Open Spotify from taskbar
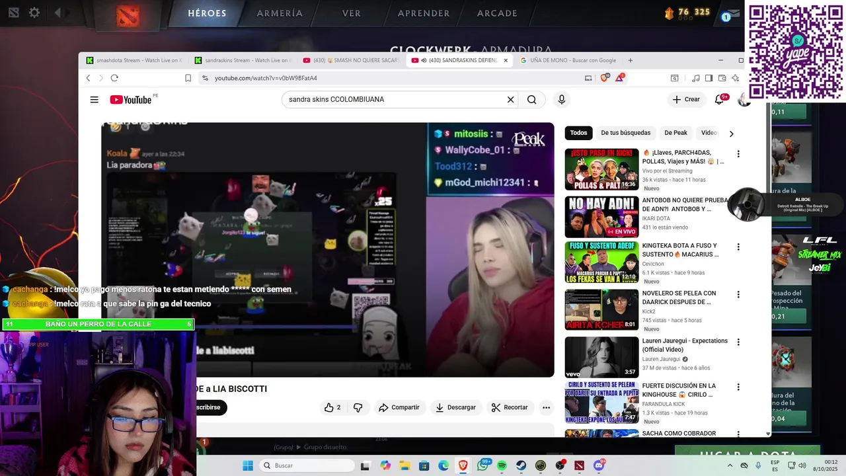The width and height of the screenshot is (846, 476). click(x=502, y=465)
